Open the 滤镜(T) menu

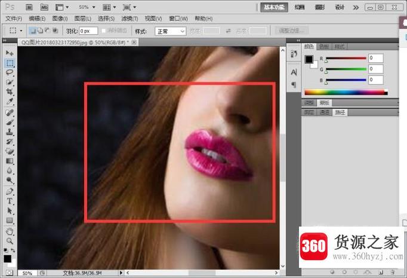[129, 19]
